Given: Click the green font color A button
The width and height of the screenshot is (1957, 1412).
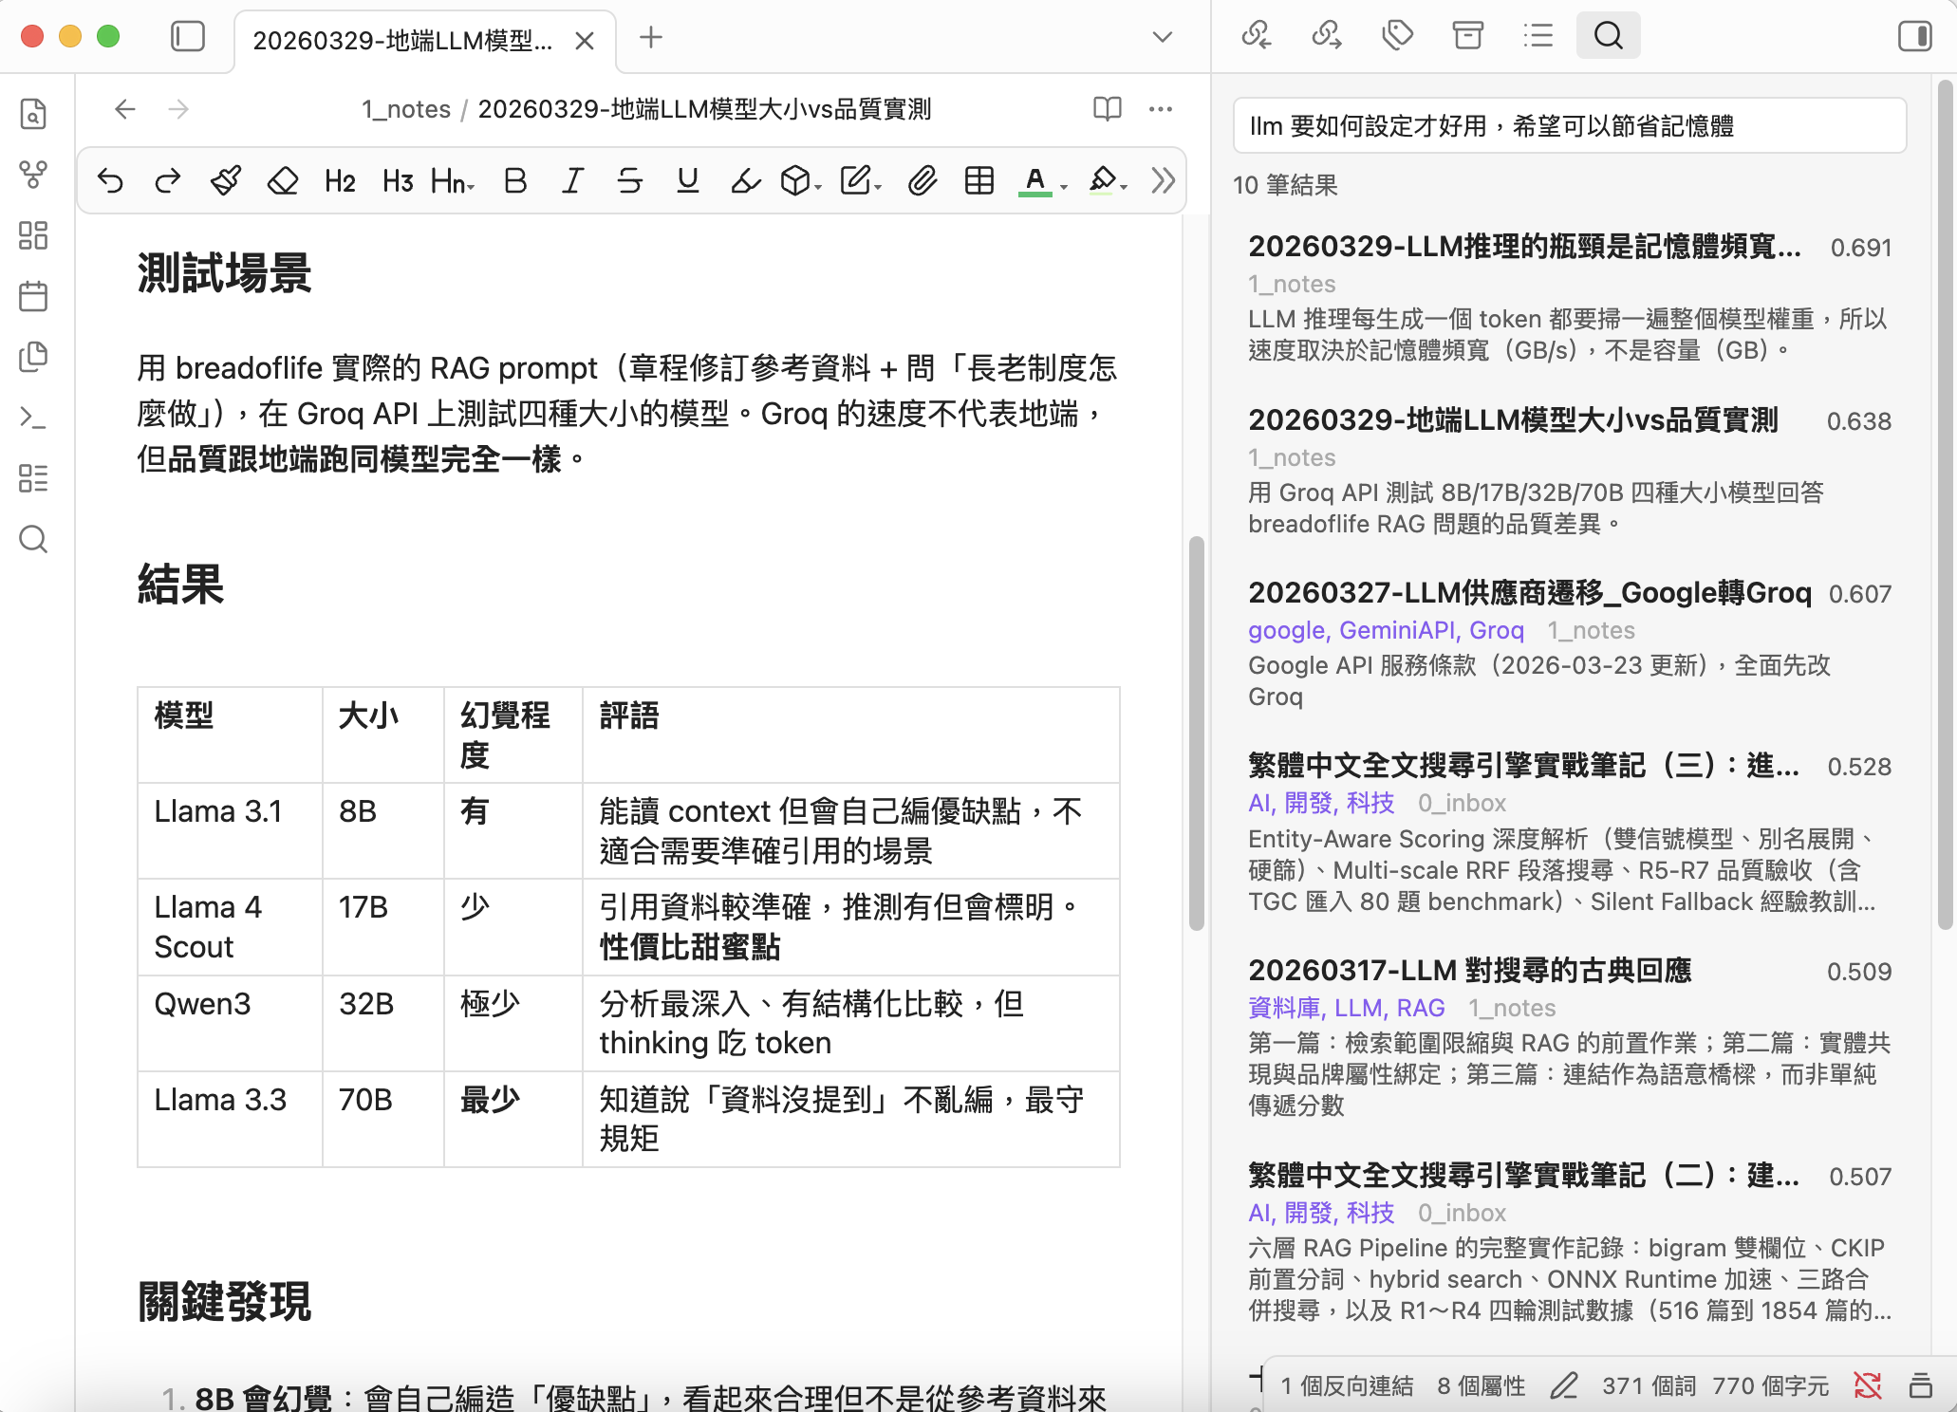Looking at the screenshot, I should tap(1035, 180).
